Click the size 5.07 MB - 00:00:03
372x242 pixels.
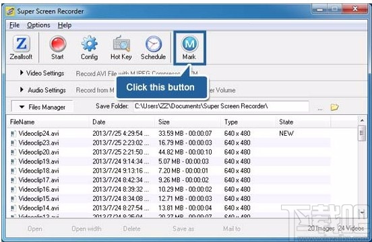(x=183, y=161)
